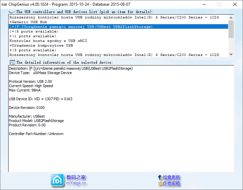Select the Intel 6 Series controller 1C2D row
Image resolution: width=243 pixels, height=190 pixels.
[118, 55]
